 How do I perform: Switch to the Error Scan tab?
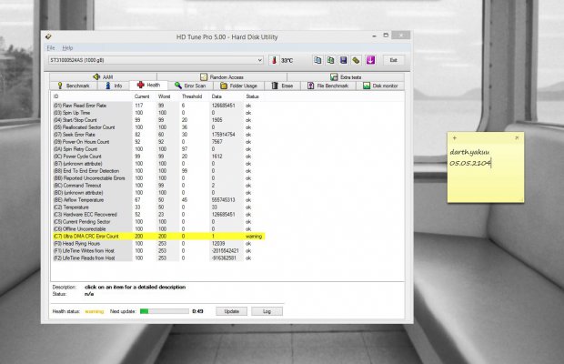click(x=190, y=86)
